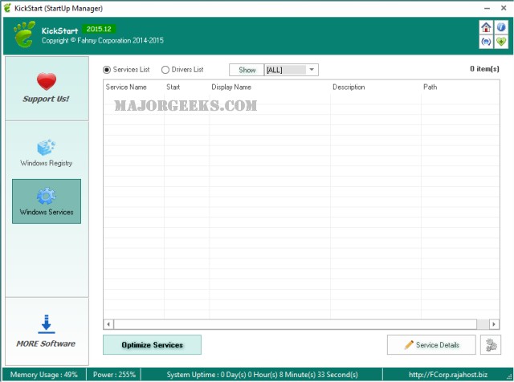Click the horizontal scrollbar right arrow
This screenshot has width=514, height=382.
tap(494, 324)
